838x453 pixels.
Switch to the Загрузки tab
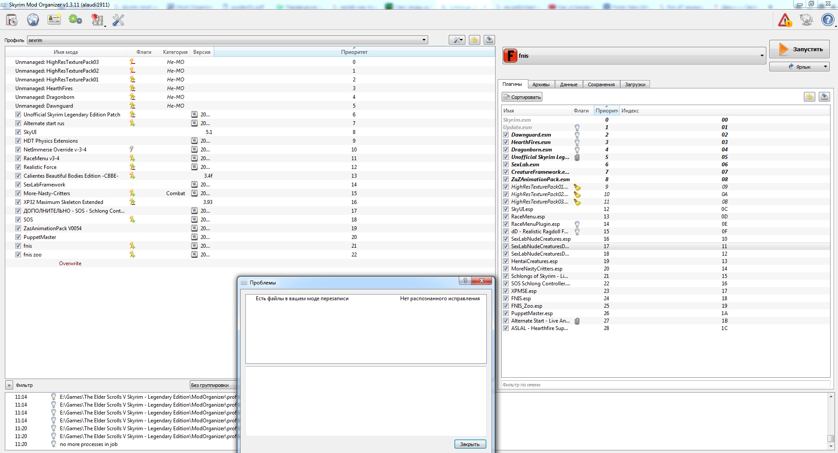click(635, 84)
